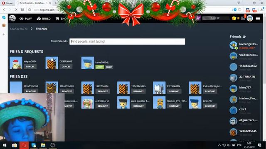Open the Windows Start menu

pyautogui.click(x=5, y=145)
